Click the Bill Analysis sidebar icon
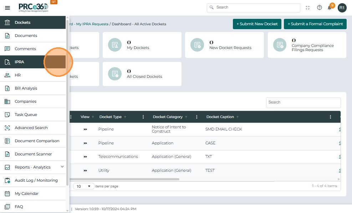The image size is (352, 213). tap(7, 88)
